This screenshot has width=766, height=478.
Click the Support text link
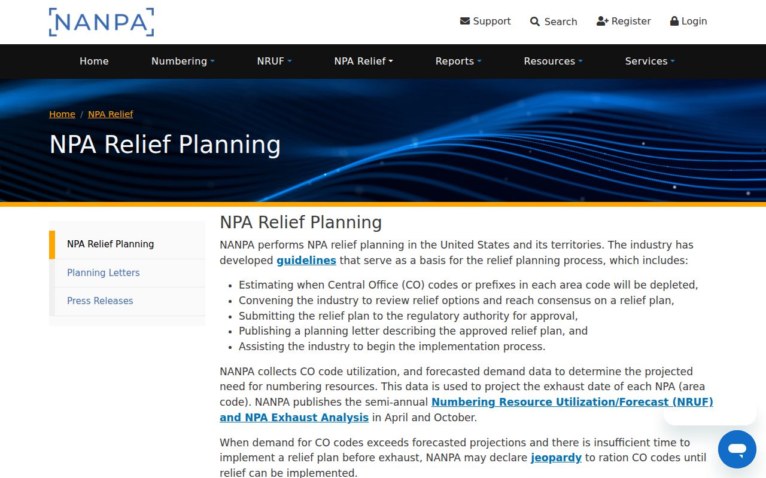[492, 21]
